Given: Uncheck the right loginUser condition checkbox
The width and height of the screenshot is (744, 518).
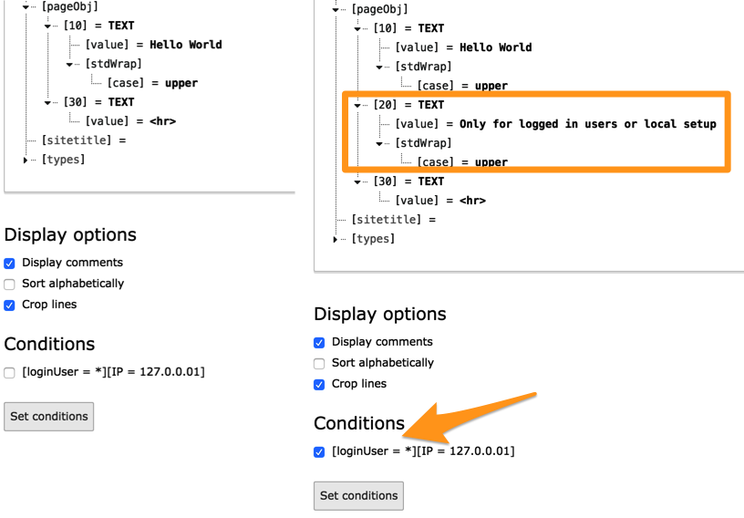Looking at the screenshot, I should [320, 451].
